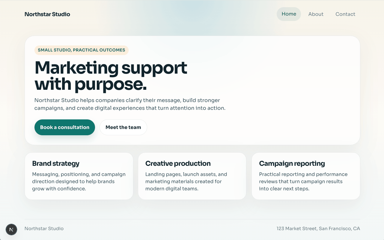Click Meet the team
Viewport: 384px width, 240px height.
click(123, 127)
